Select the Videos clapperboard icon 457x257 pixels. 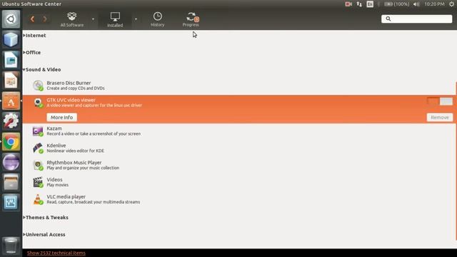(x=38, y=182)
